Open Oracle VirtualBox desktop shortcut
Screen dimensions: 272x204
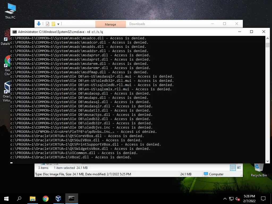[x=7, y=92]
